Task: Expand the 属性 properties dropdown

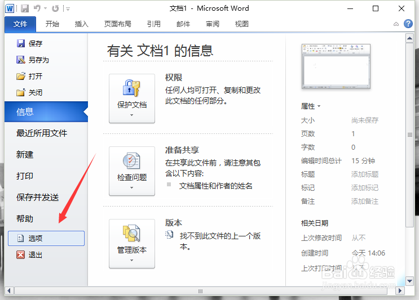Action: pos(311,106)
